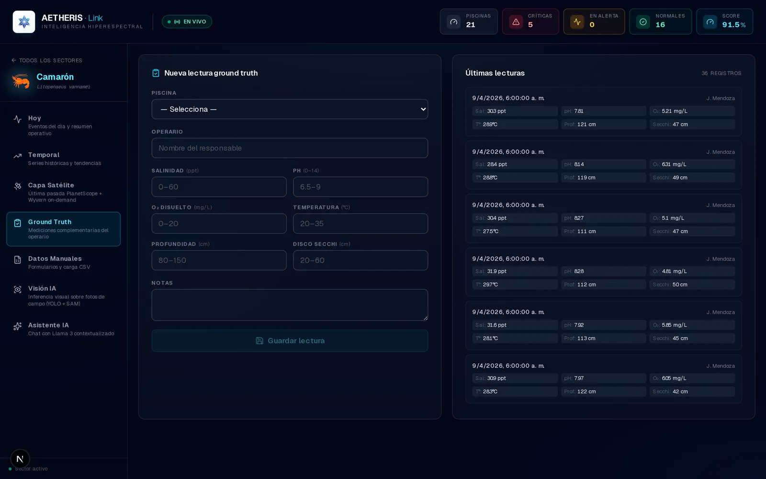Focus the Disco Secchi input field
The image size is (766, 479).
tap(360, 260)
